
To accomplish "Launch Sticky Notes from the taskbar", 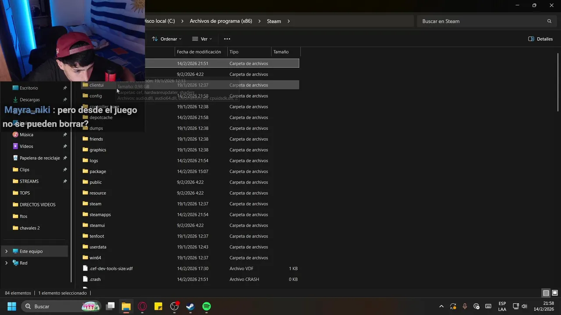I will click(x=158, y=306).
